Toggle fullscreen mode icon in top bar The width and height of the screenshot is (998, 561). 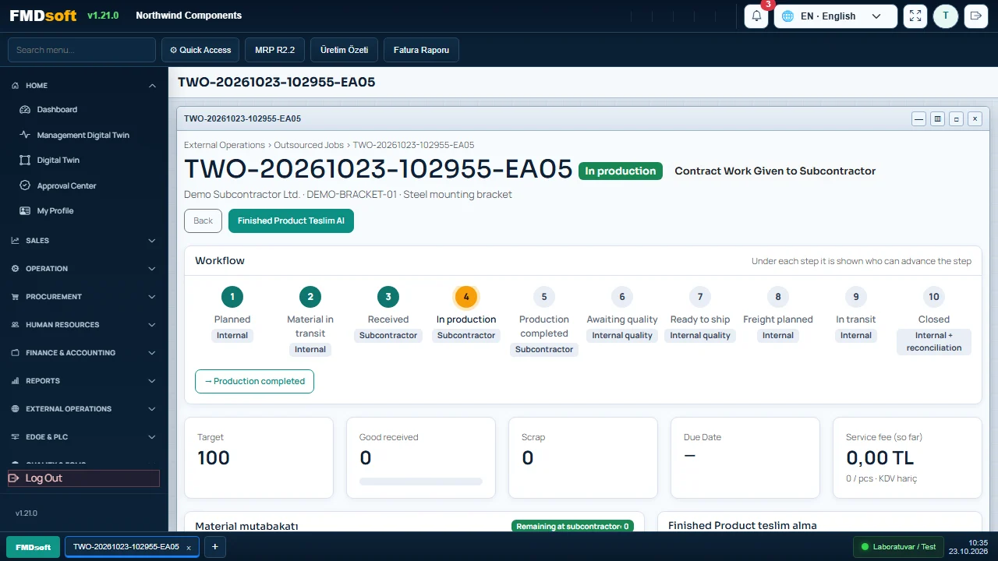point(915,16)
